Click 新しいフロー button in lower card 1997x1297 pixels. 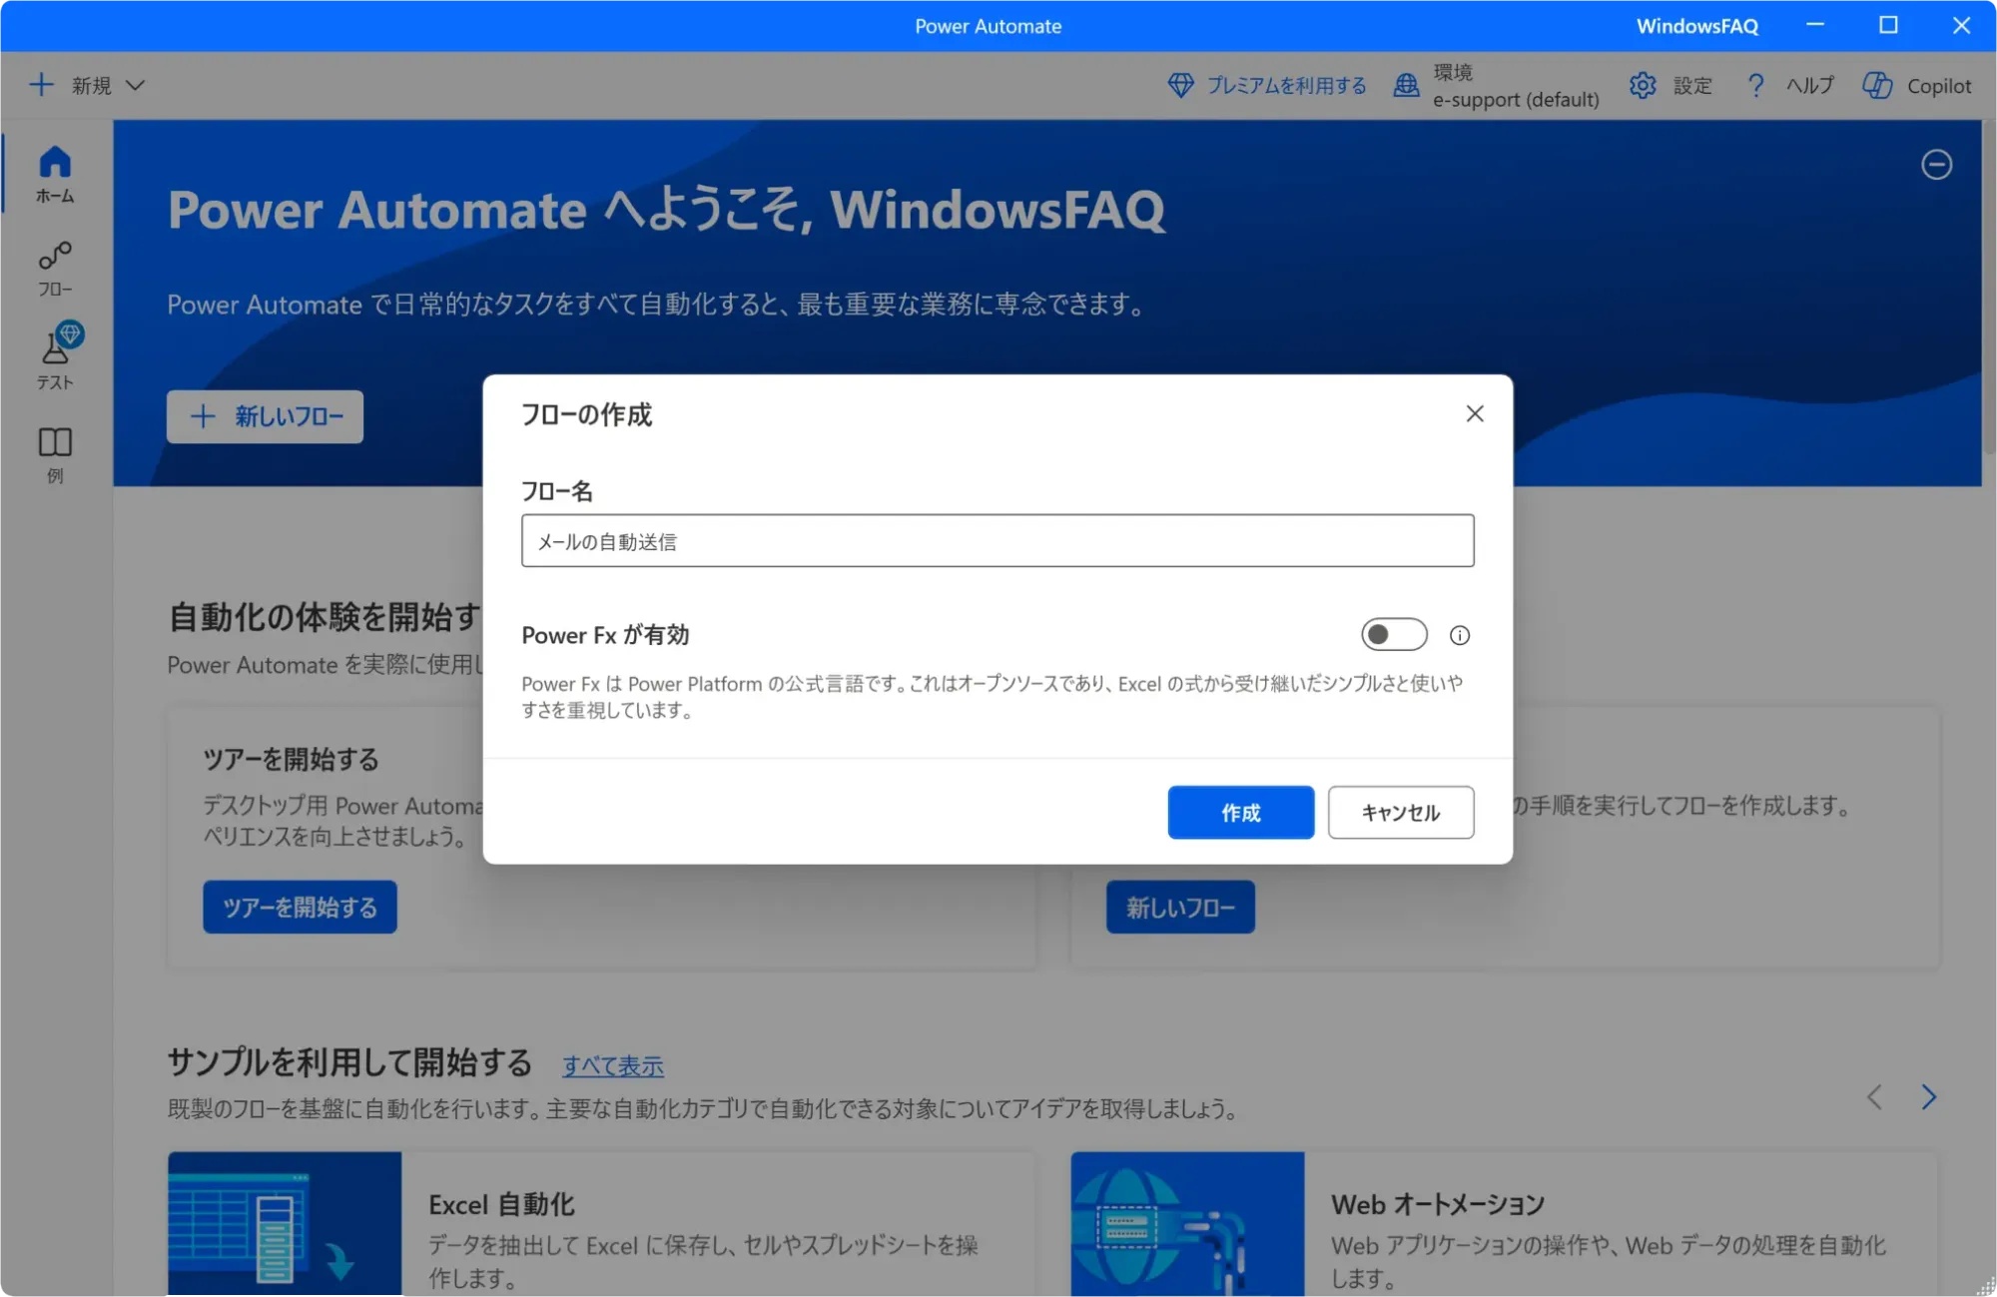(1180, 907)
